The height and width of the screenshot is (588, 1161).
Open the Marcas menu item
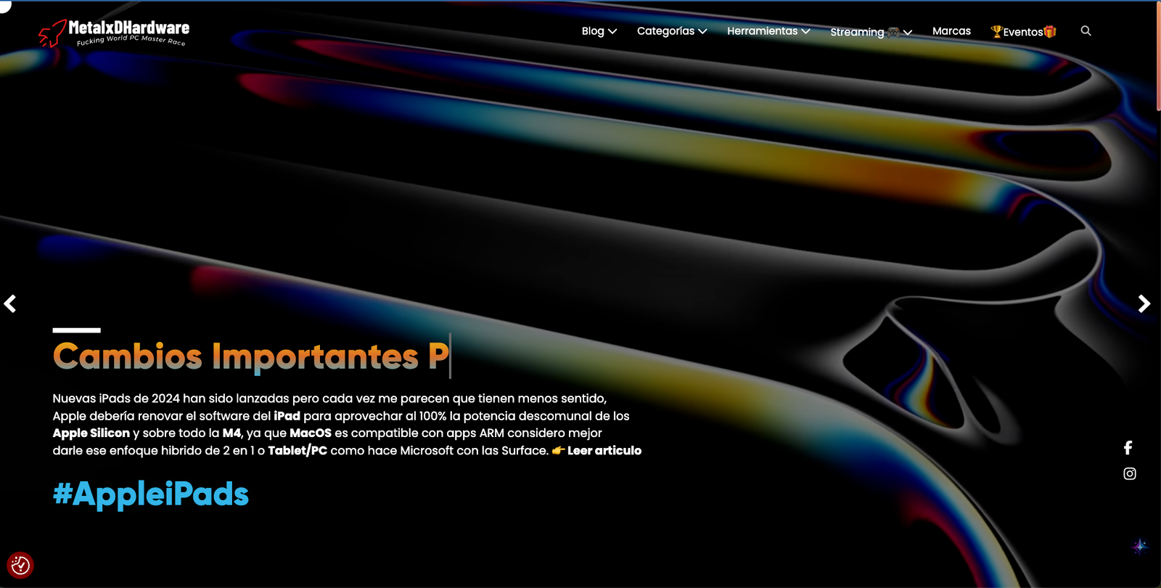951,31
